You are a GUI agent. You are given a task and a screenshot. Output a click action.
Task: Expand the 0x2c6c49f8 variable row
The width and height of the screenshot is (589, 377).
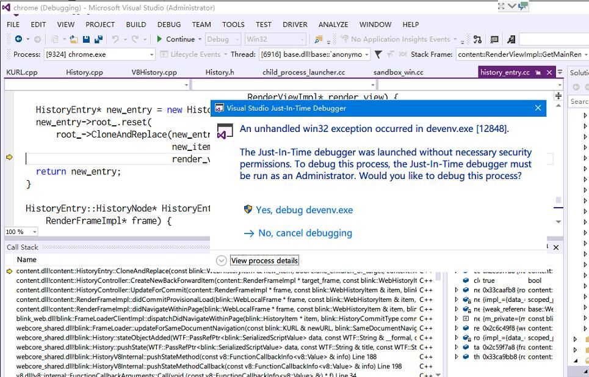pyautogui.click(x=457, y=328)
